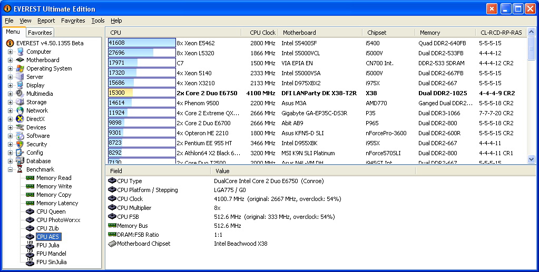Select the FPU Mandel benchmark
539x272 pixels.
pos(51,254)
